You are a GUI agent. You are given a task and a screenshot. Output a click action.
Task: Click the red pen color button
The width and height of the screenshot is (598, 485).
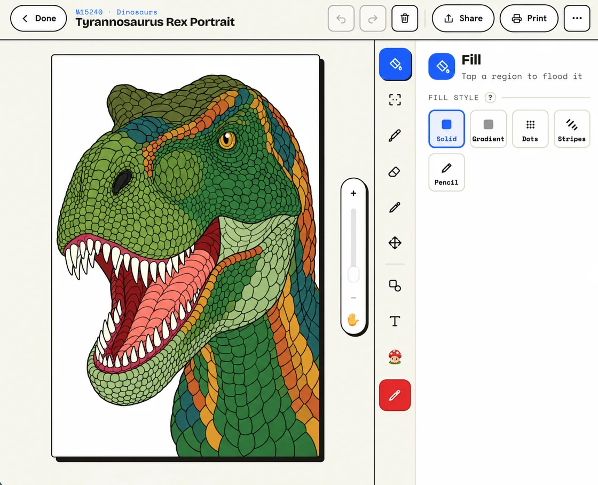395,395
